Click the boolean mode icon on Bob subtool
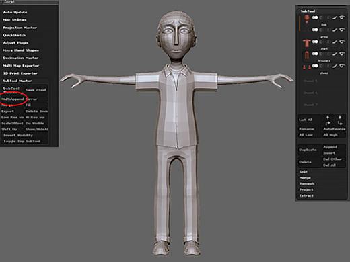 pyautogui.click(x=315, y=17)
